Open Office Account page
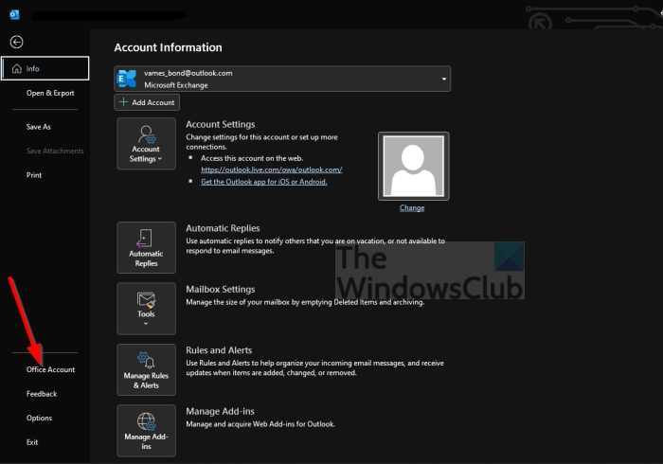 tap(50, 369)
